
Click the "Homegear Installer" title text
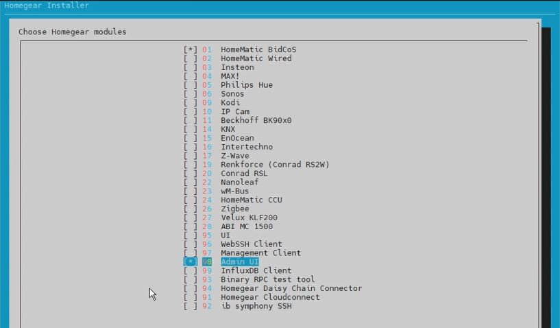47,5
